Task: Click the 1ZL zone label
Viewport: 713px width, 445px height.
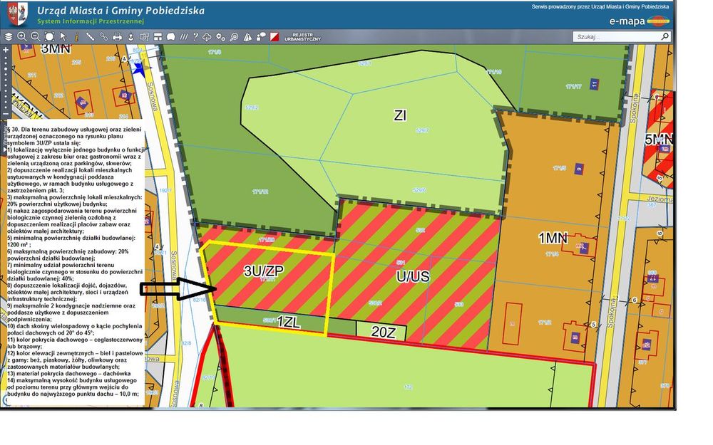Action: [x=288, y=322]
